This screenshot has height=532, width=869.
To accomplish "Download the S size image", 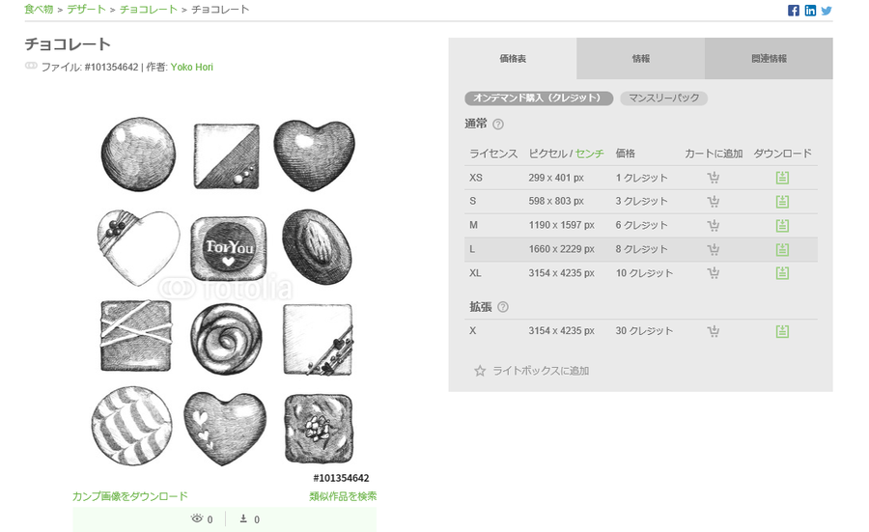I will coord(782,201).
